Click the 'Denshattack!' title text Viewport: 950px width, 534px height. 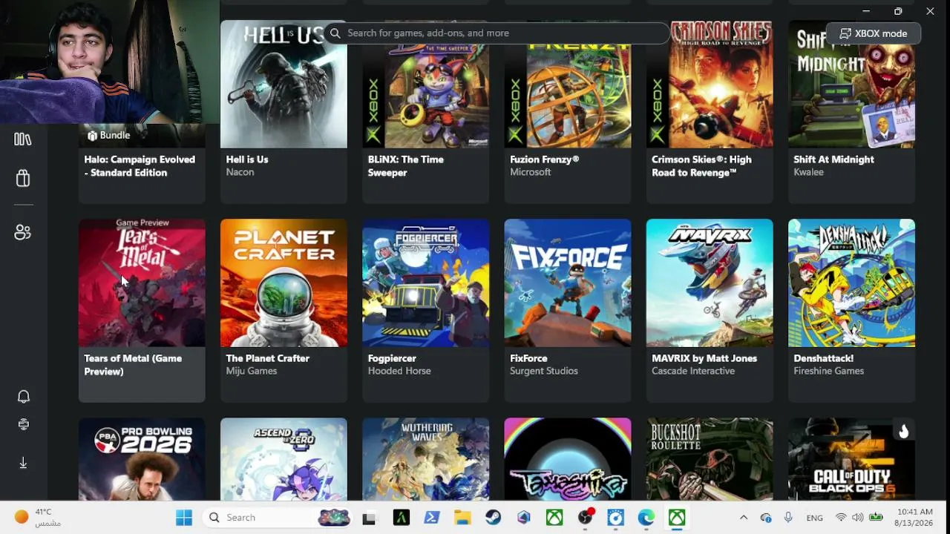click(824, 358)
